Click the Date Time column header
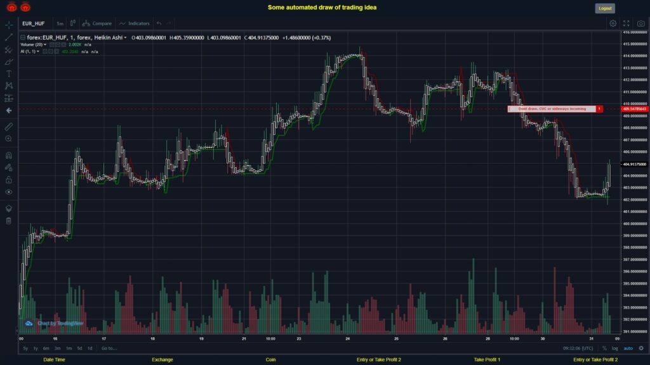 point(55,360)
